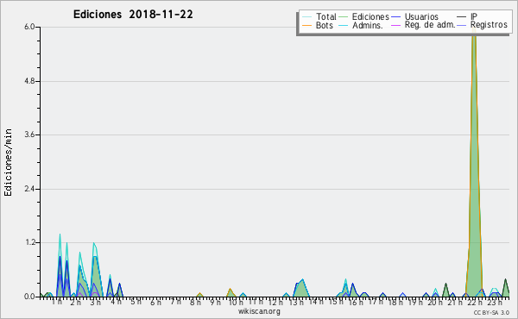Click the y-axis value 6.0
The width and height of the screenshot is (518, 319).
coord(29,27)
